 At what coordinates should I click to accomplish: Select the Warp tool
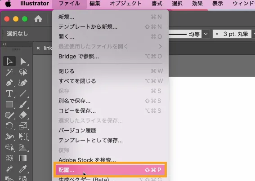[9, 137]
